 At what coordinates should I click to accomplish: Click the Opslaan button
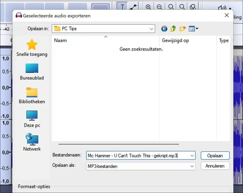coord(215,156)
